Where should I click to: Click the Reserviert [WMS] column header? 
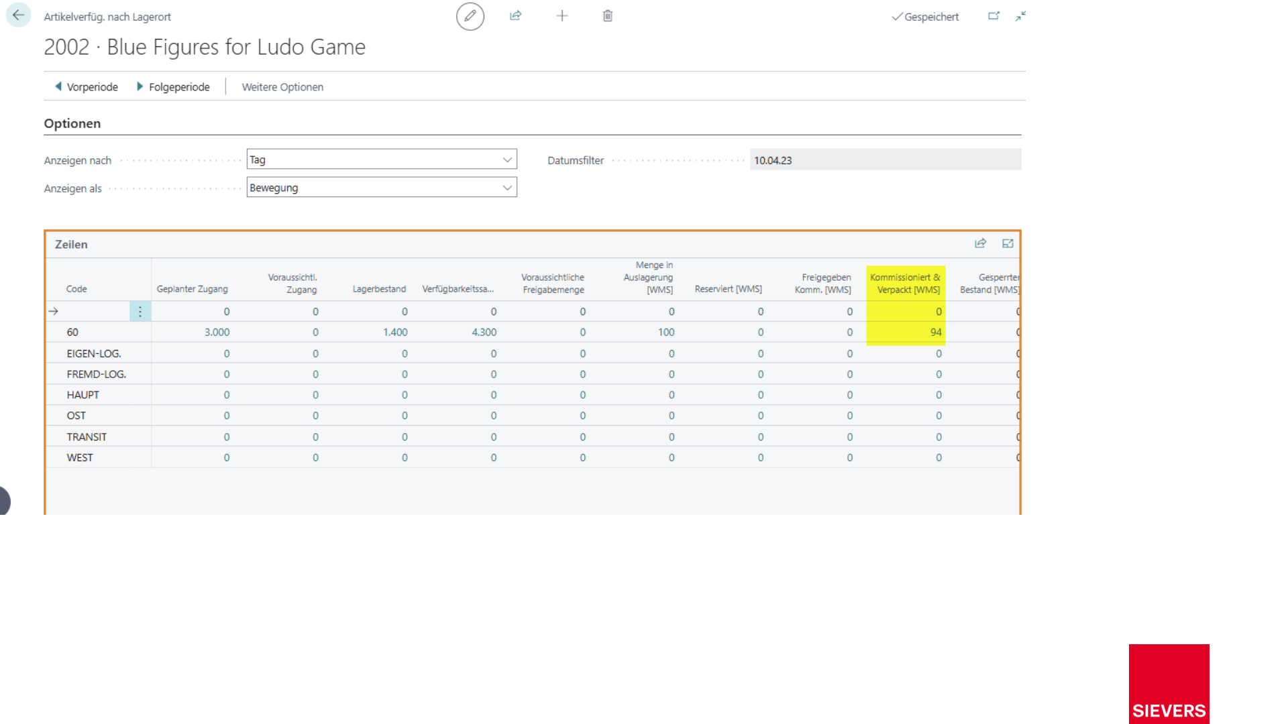(729, 289)
